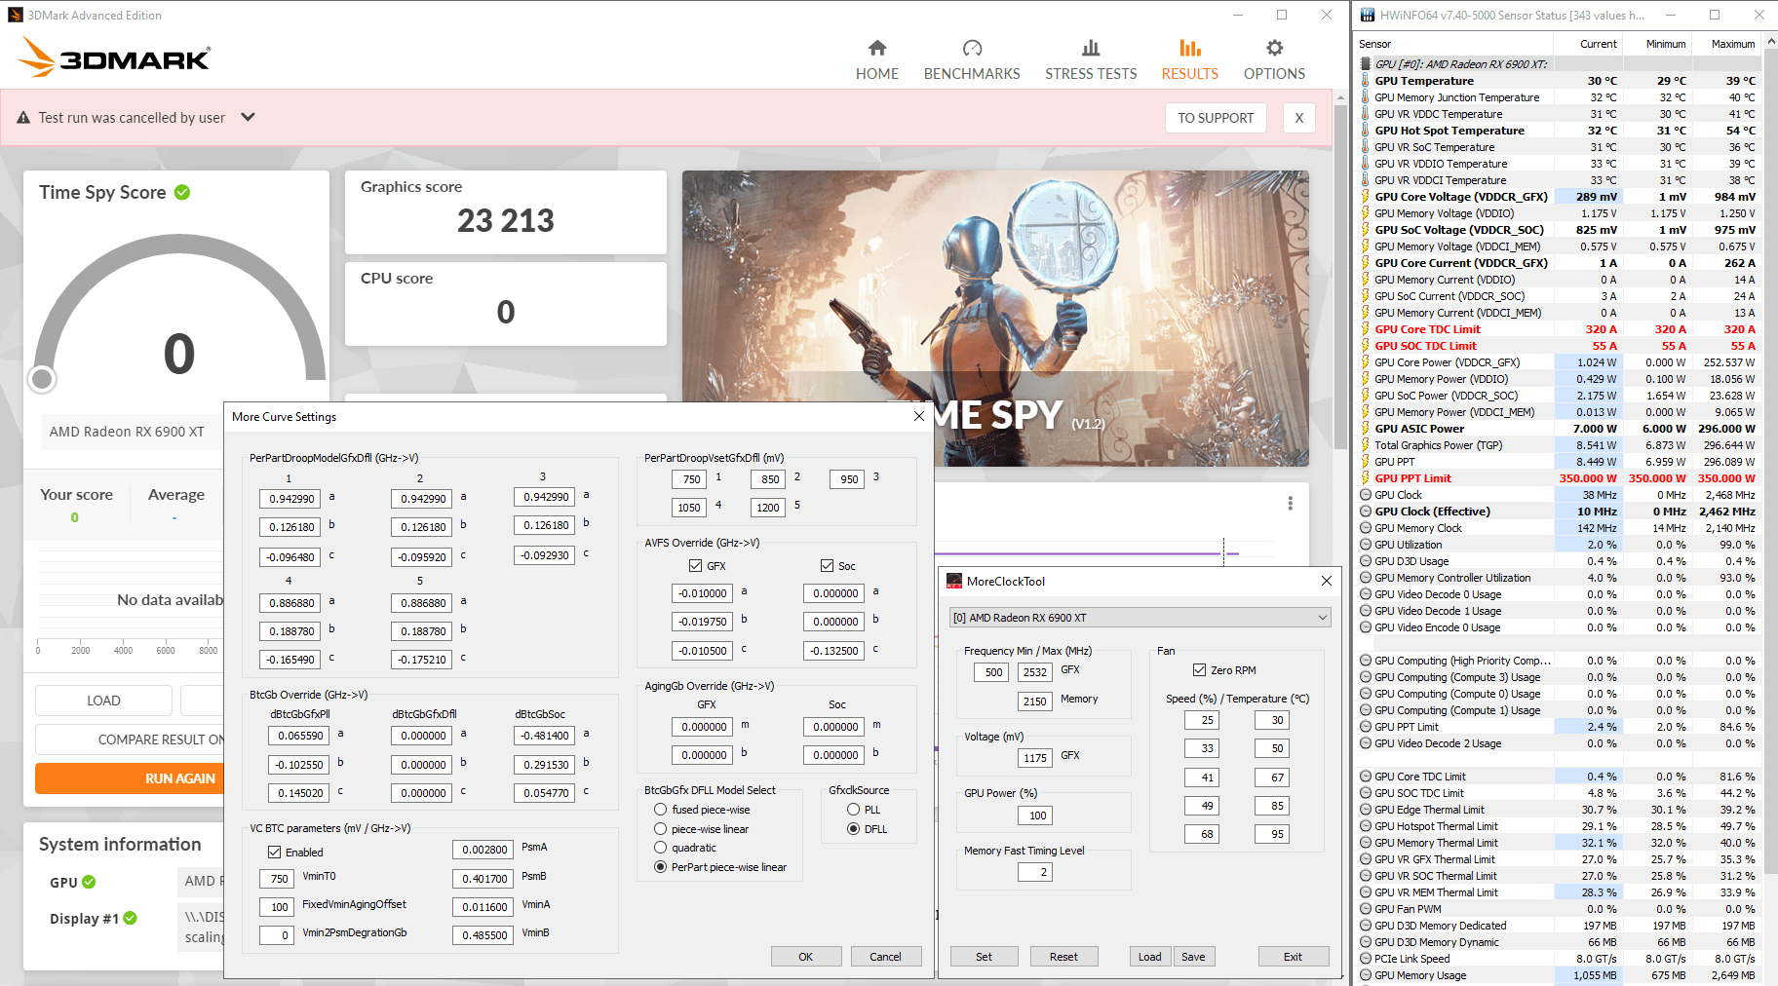Select PLL as GfxclkSource
This screenshot has height=986, width=1778.
click(x=853, y=809)
